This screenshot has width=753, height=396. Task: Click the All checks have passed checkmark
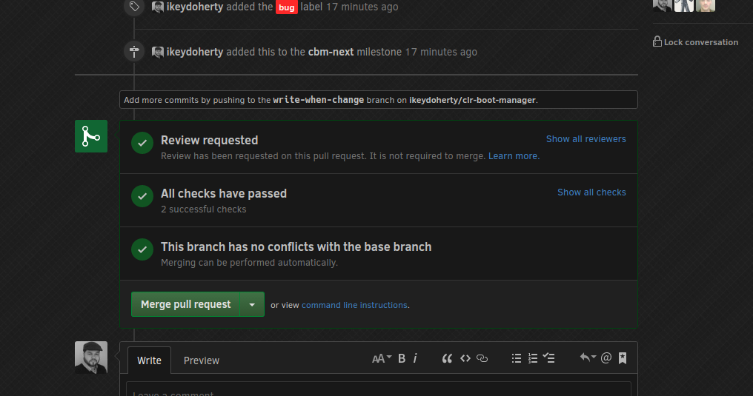pos(142,196)
